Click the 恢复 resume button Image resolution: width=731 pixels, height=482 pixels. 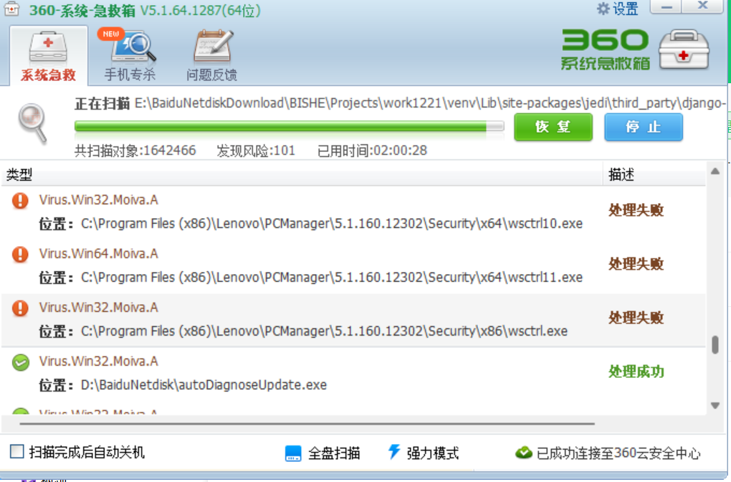tap(553, 127)
